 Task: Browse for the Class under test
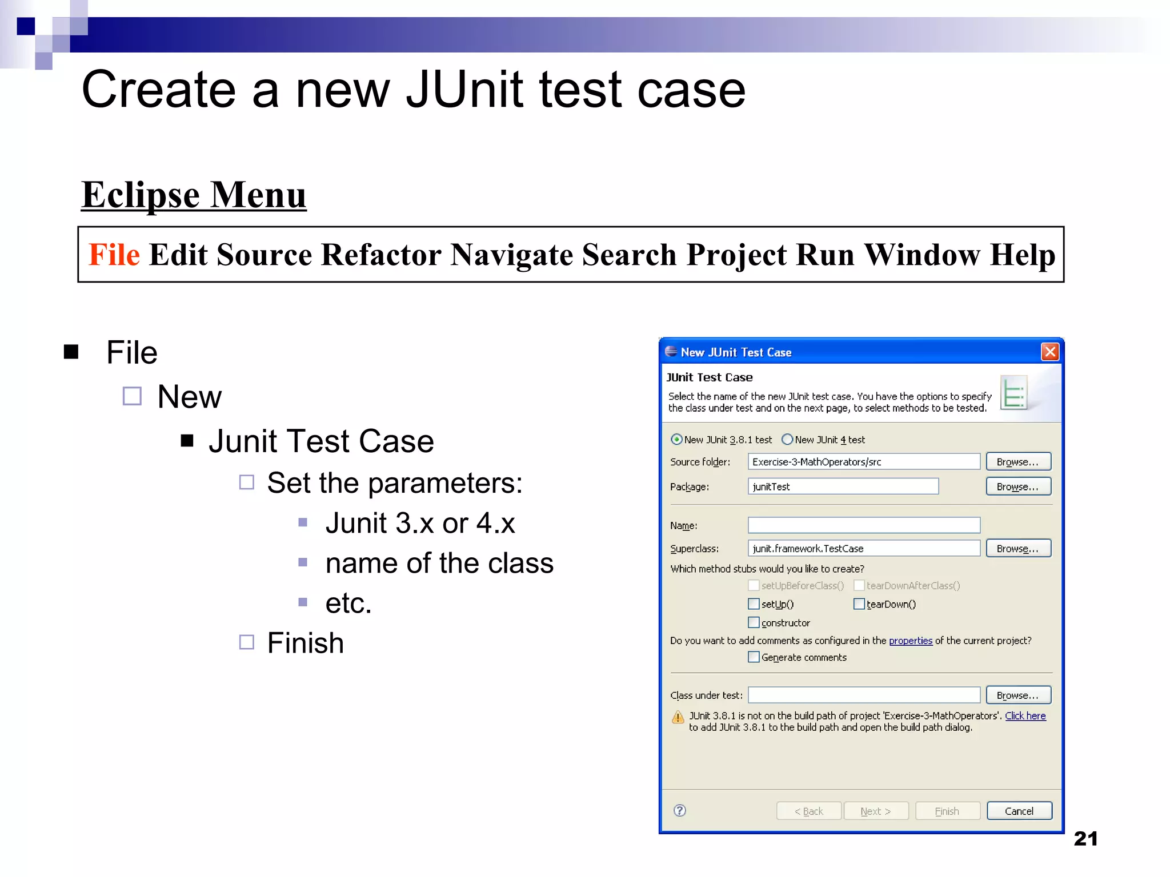[x=1019, y=695]
